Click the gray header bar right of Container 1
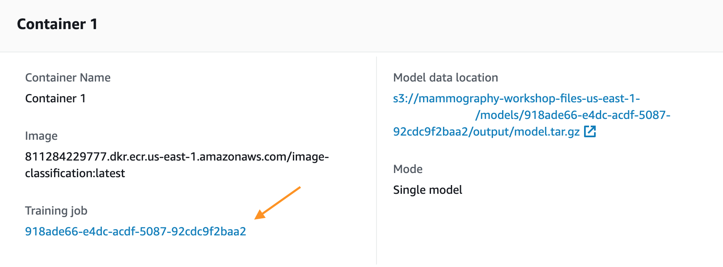Viewport: 723px width, 267px height. click(x=410, y=25)
